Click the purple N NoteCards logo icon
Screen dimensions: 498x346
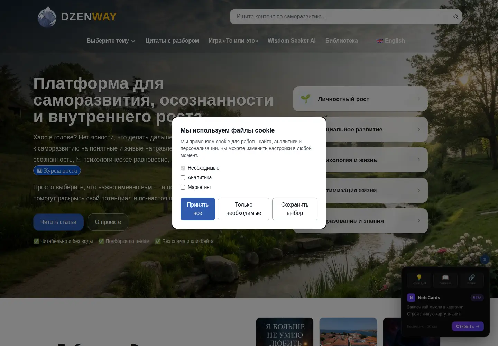[x=411, y=298]
